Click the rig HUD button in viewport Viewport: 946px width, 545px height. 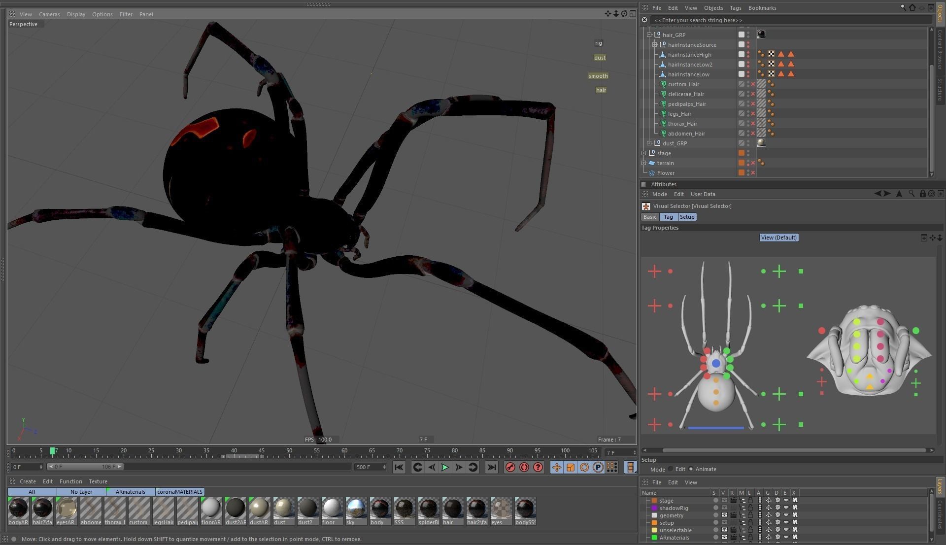[598, 43]
